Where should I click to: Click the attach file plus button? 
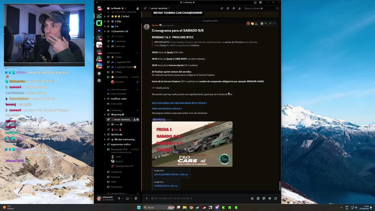[x=146, y=198]
